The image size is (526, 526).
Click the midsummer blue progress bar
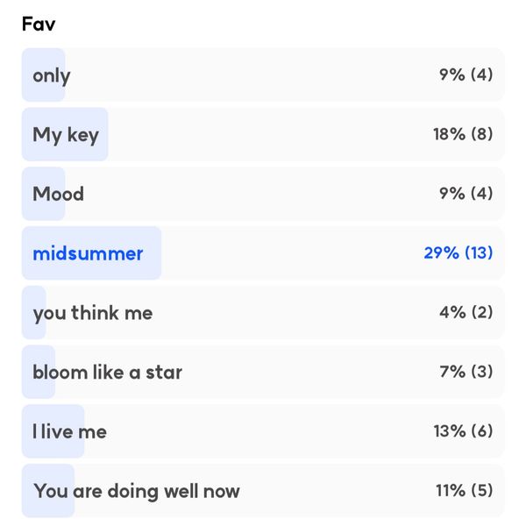[x=91, y=253]
